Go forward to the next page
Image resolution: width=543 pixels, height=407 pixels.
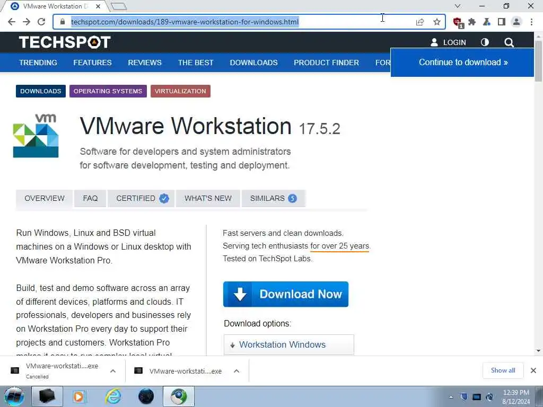(x=27, y=22)
